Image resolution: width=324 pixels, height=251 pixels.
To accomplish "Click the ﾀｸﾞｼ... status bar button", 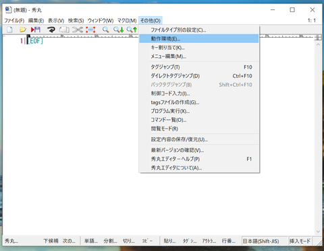I will coord(190,241).
